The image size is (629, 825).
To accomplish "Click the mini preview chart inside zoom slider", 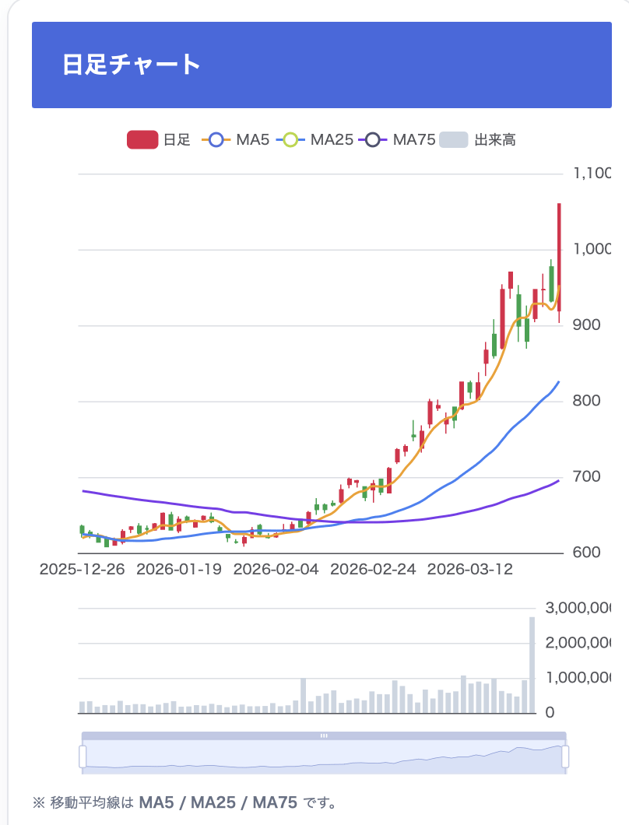I will click(x=324, y=757).
